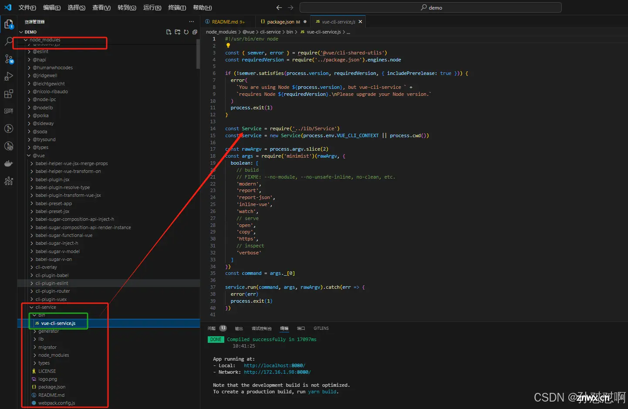Image resolution: width=628 pixels, height=409 pixels.
Task: Open the 终端(T) menu
Action: click(x=177, y=7)
